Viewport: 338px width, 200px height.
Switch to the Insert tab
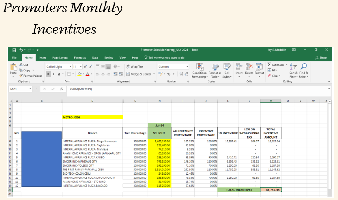pos(42,58)
